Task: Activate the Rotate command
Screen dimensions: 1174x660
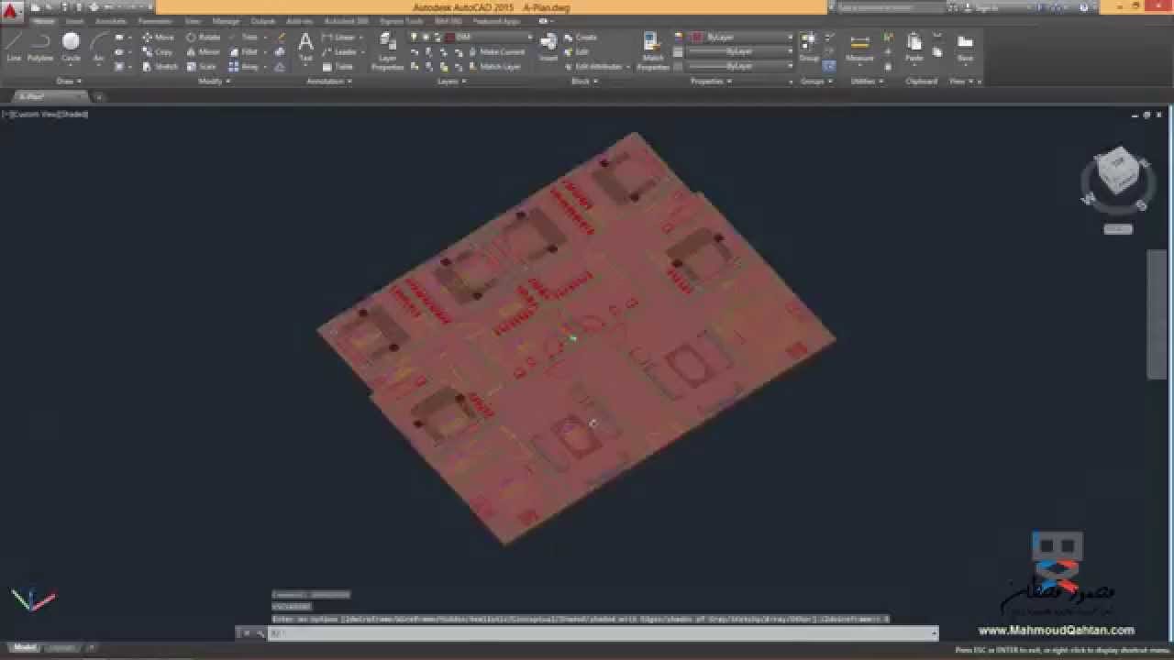Action: point(204,38)
